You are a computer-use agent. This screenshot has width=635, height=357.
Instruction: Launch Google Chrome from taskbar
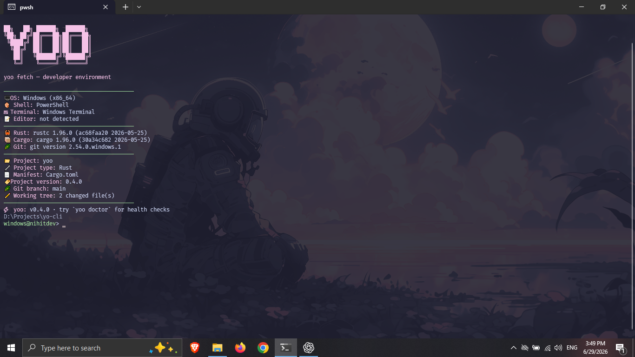[x=263, y=348]
